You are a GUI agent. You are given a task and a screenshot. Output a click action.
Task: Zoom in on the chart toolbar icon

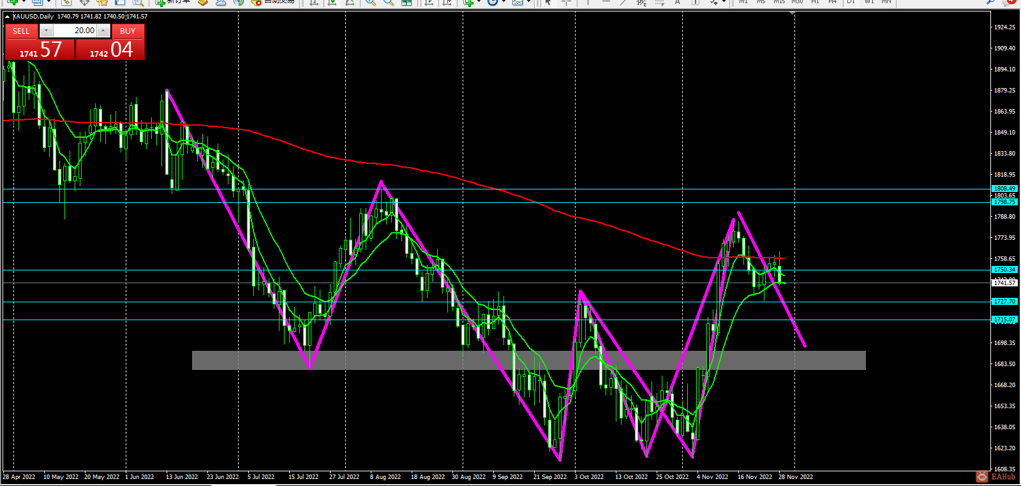pyautogui.click(x=371, y=3)
